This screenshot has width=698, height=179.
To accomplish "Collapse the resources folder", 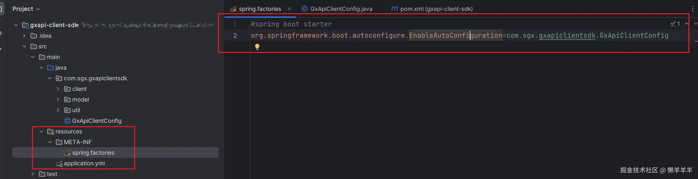I will tap(42, 131).
